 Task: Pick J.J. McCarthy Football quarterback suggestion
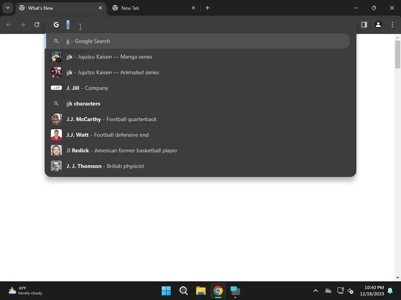coord(197,119)
